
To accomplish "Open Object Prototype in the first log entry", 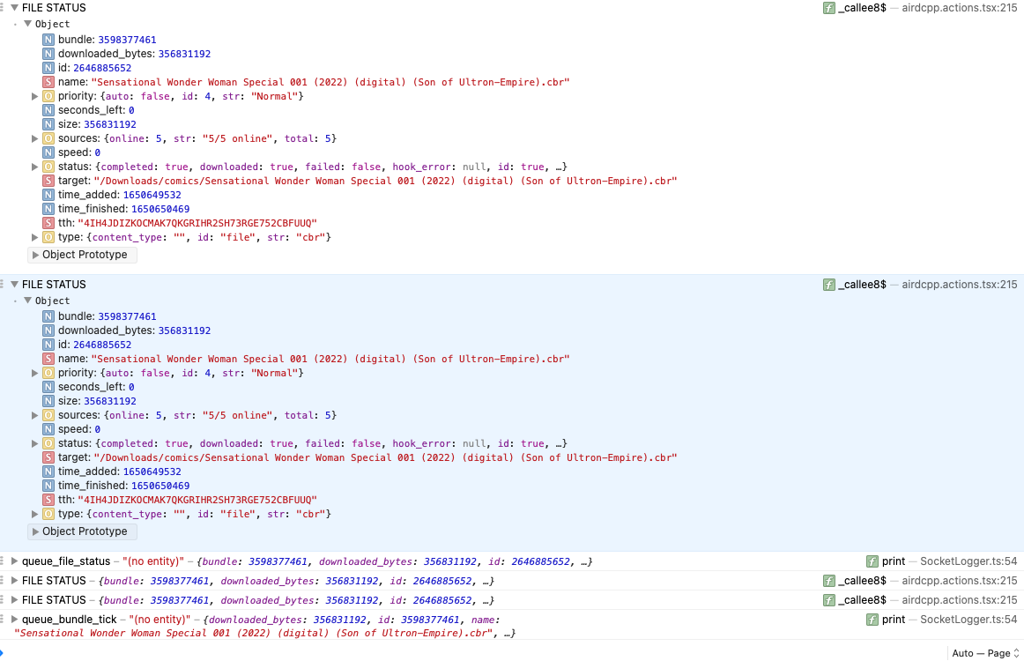I will [83, 255].
